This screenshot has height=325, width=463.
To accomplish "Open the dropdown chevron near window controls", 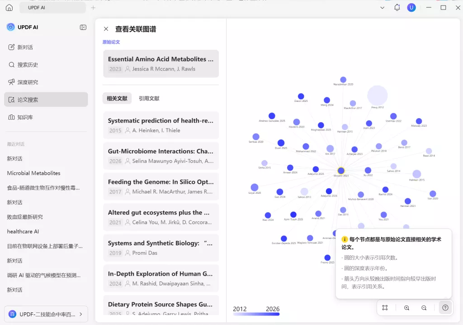I will coord(382,7).
